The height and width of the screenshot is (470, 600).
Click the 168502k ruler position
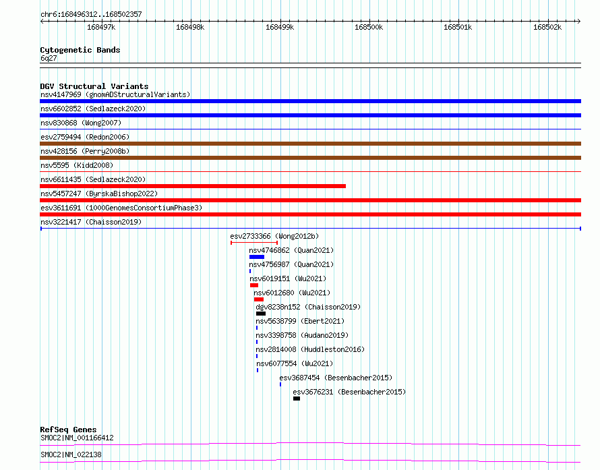click(547, 27)
